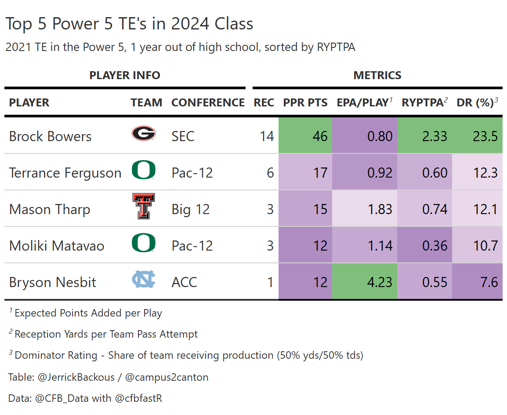This screenshot has width=507, height=415.
Task: Click the CONFERENCE column header
Action: (208, 103)
